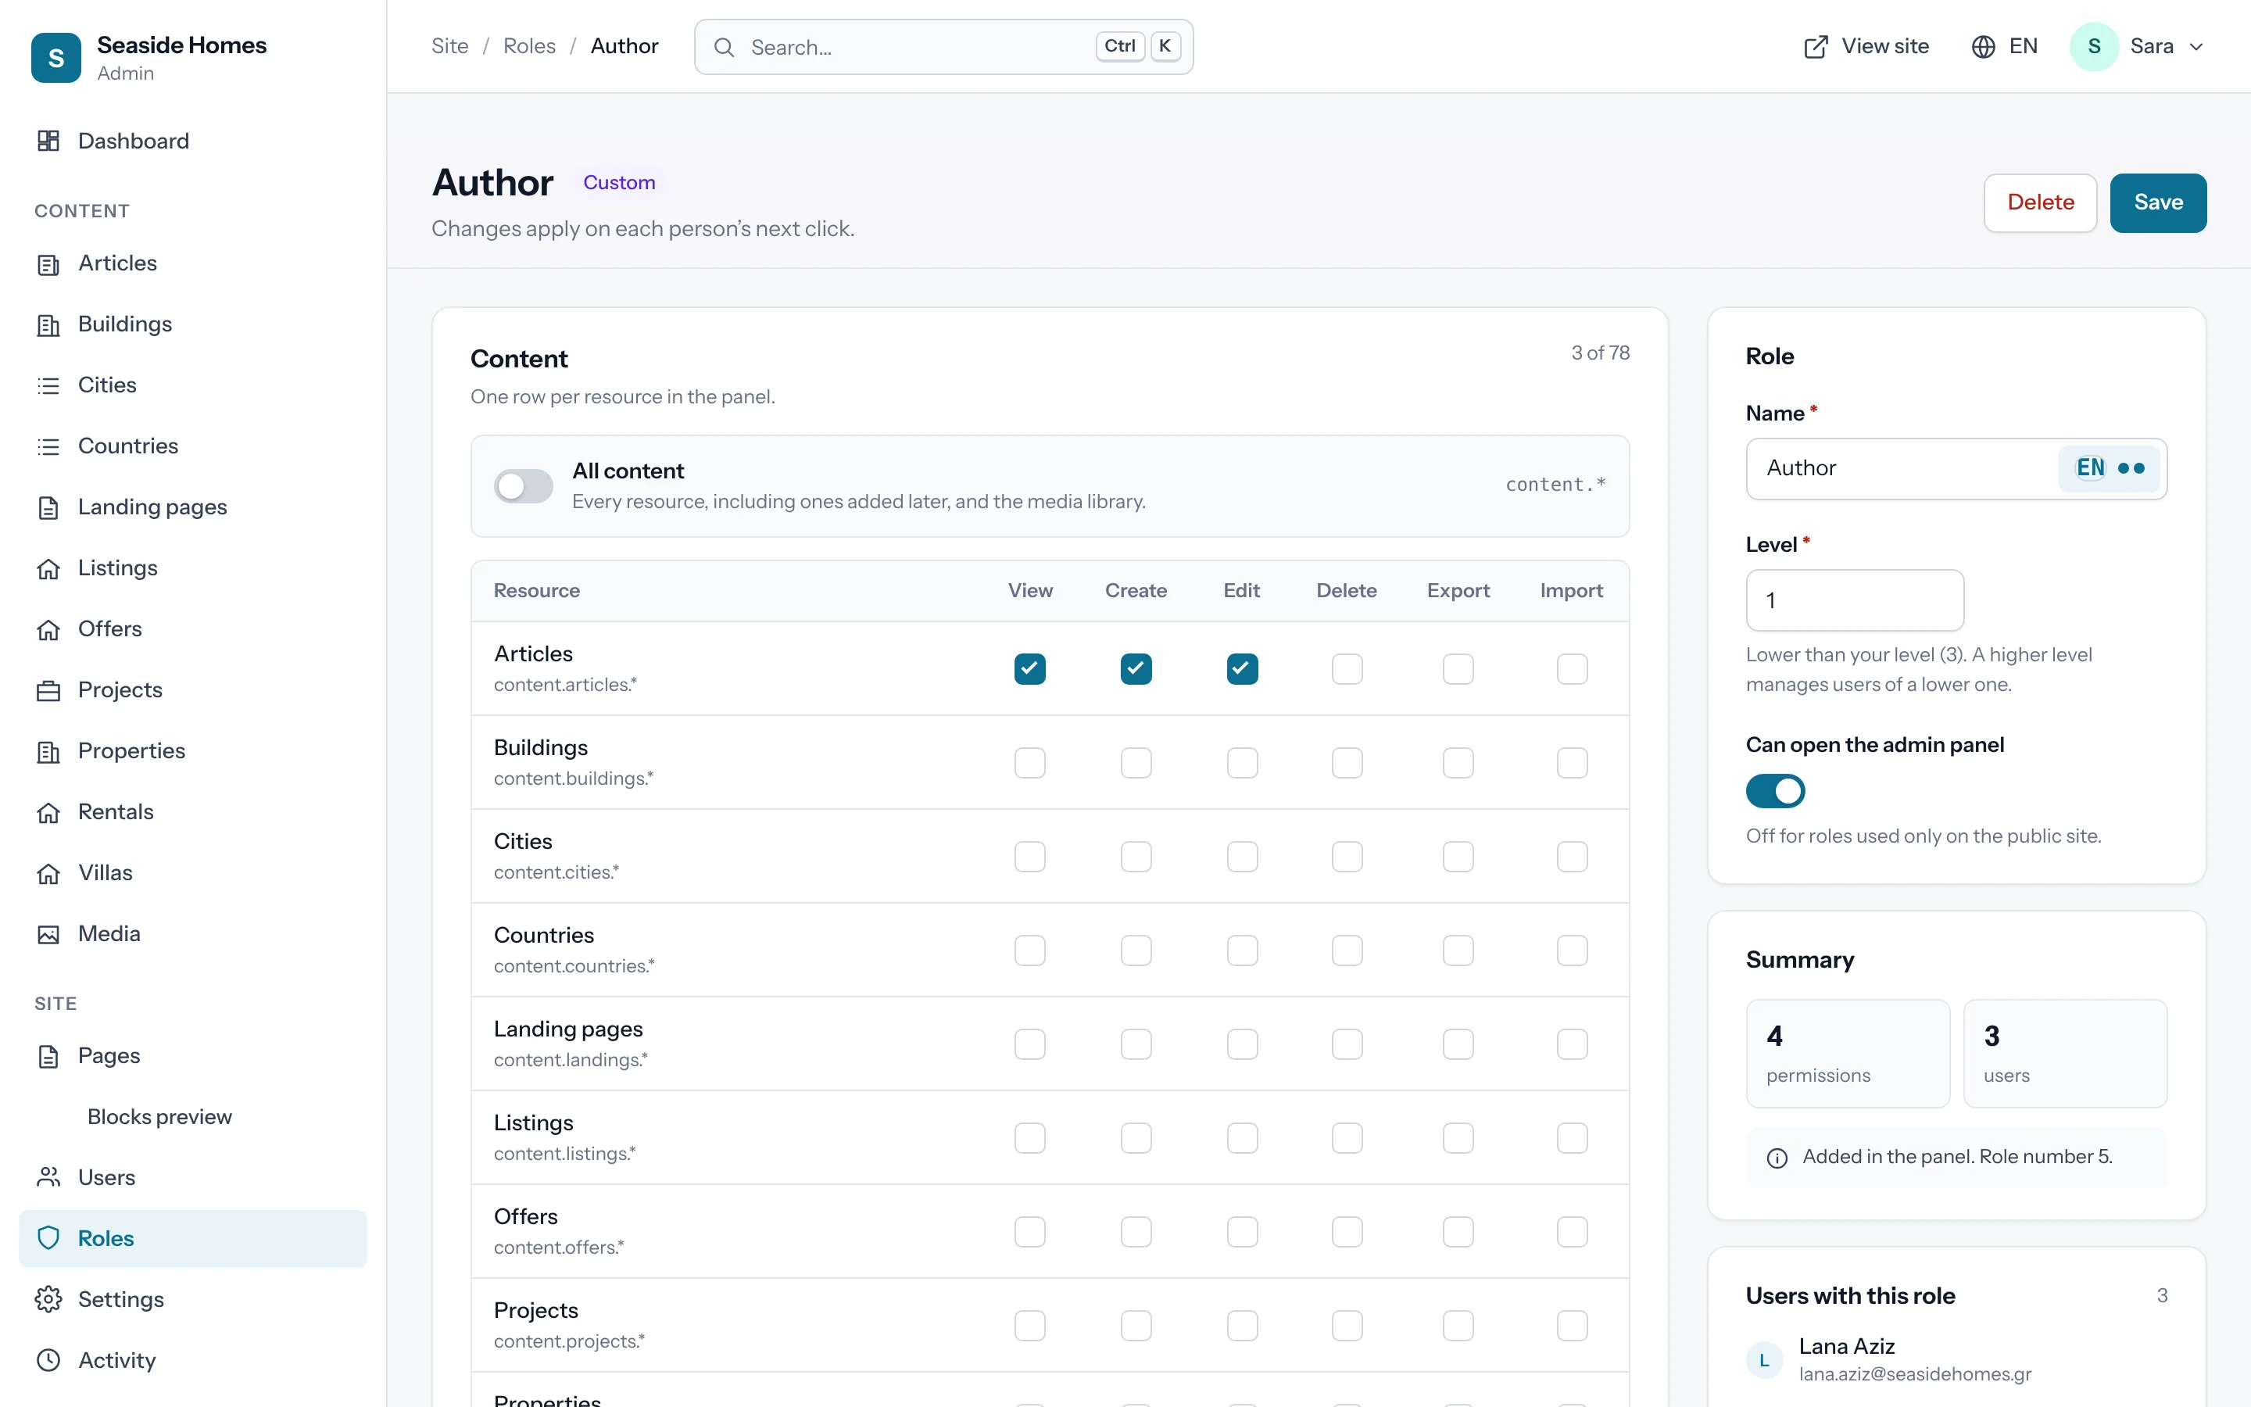Check Delete permission for Articles
The image size is (2251, 1407).
tap(1347, 668)
